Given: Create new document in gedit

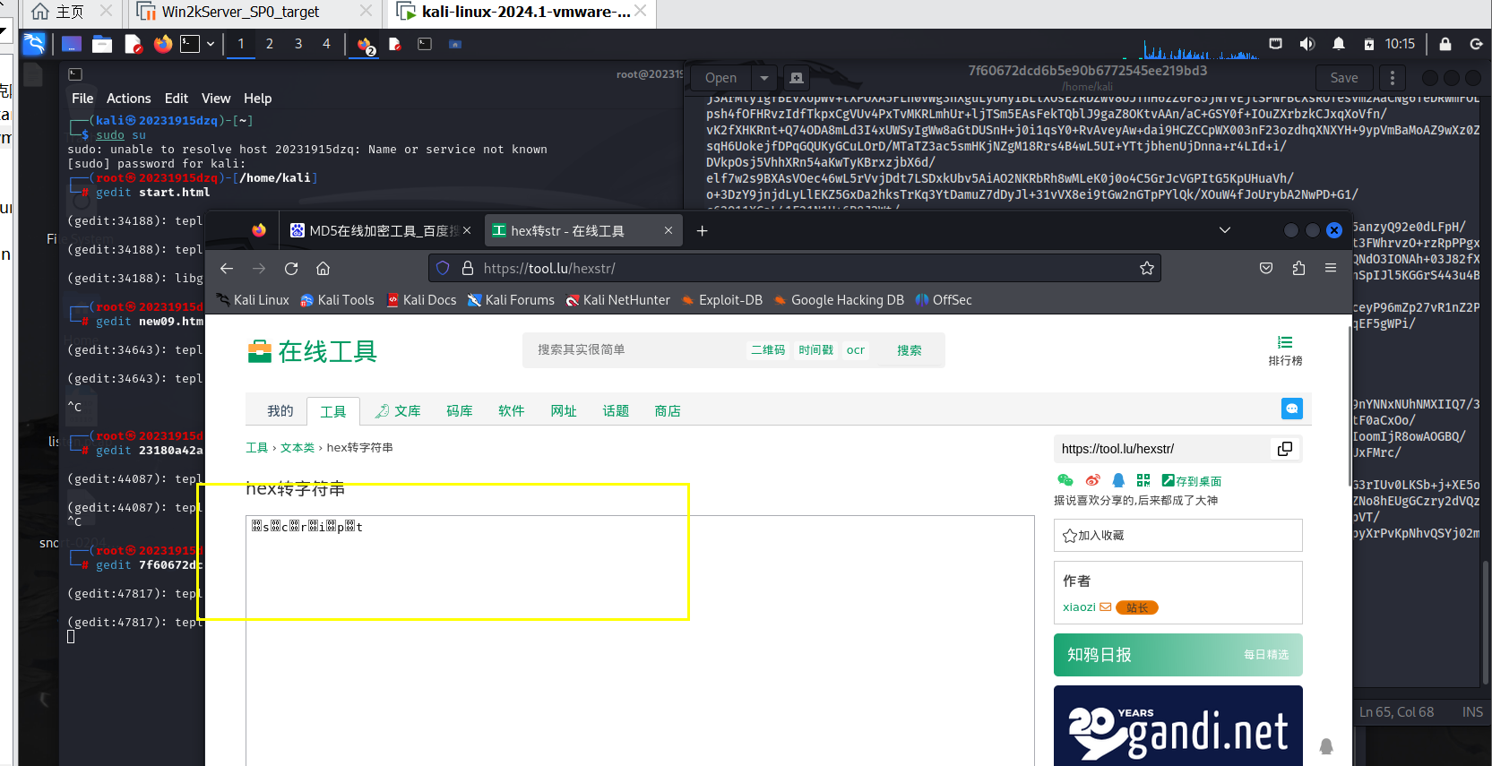Looking at the screenshot, I should 797,78.
